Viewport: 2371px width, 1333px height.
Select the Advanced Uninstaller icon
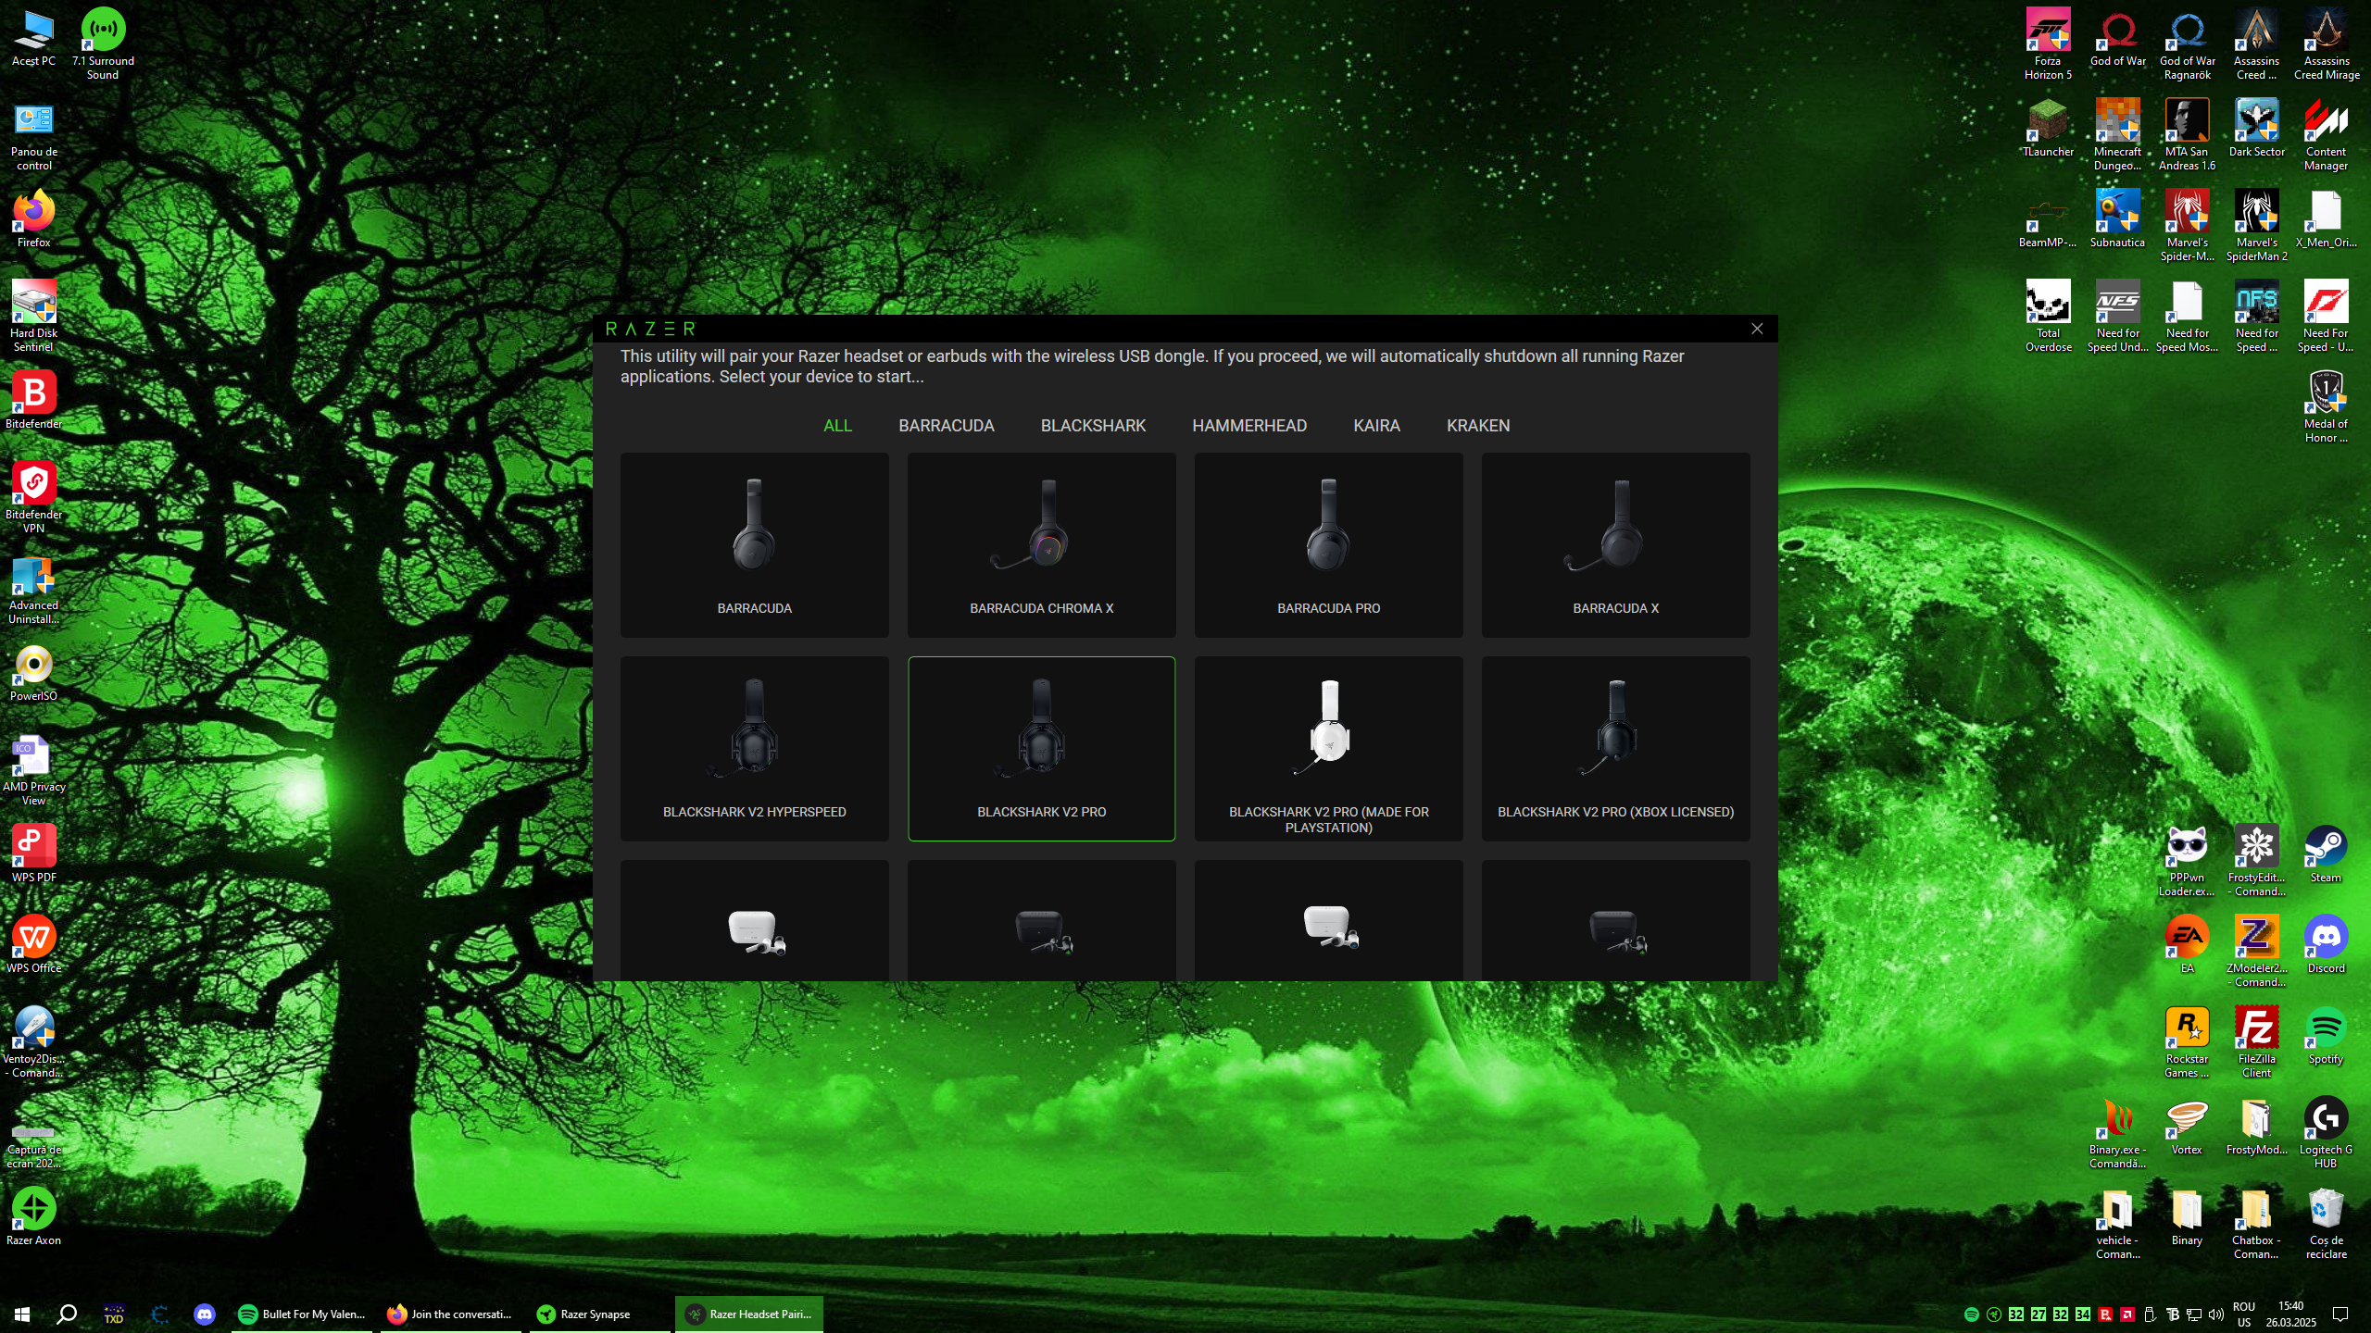tap(33, 590)
